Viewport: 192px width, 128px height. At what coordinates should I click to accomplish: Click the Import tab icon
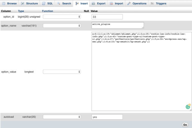(111, 4)
